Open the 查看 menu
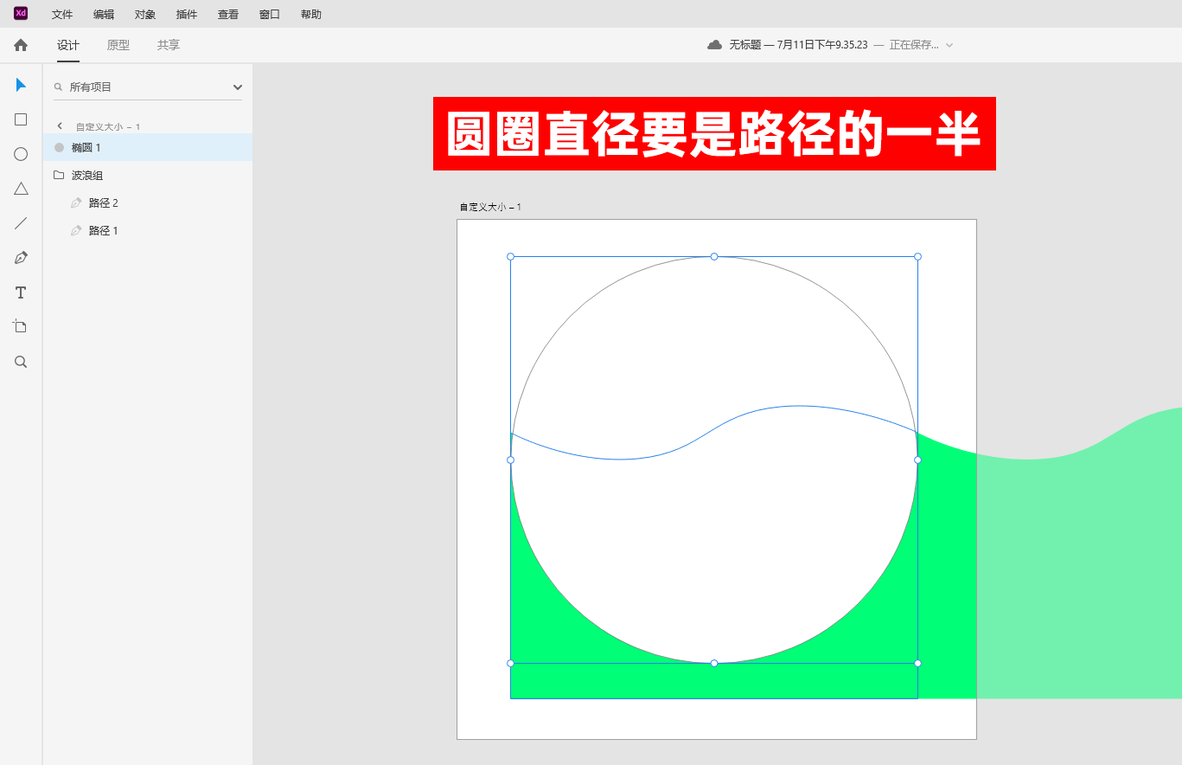 click(x=228, y=14)
